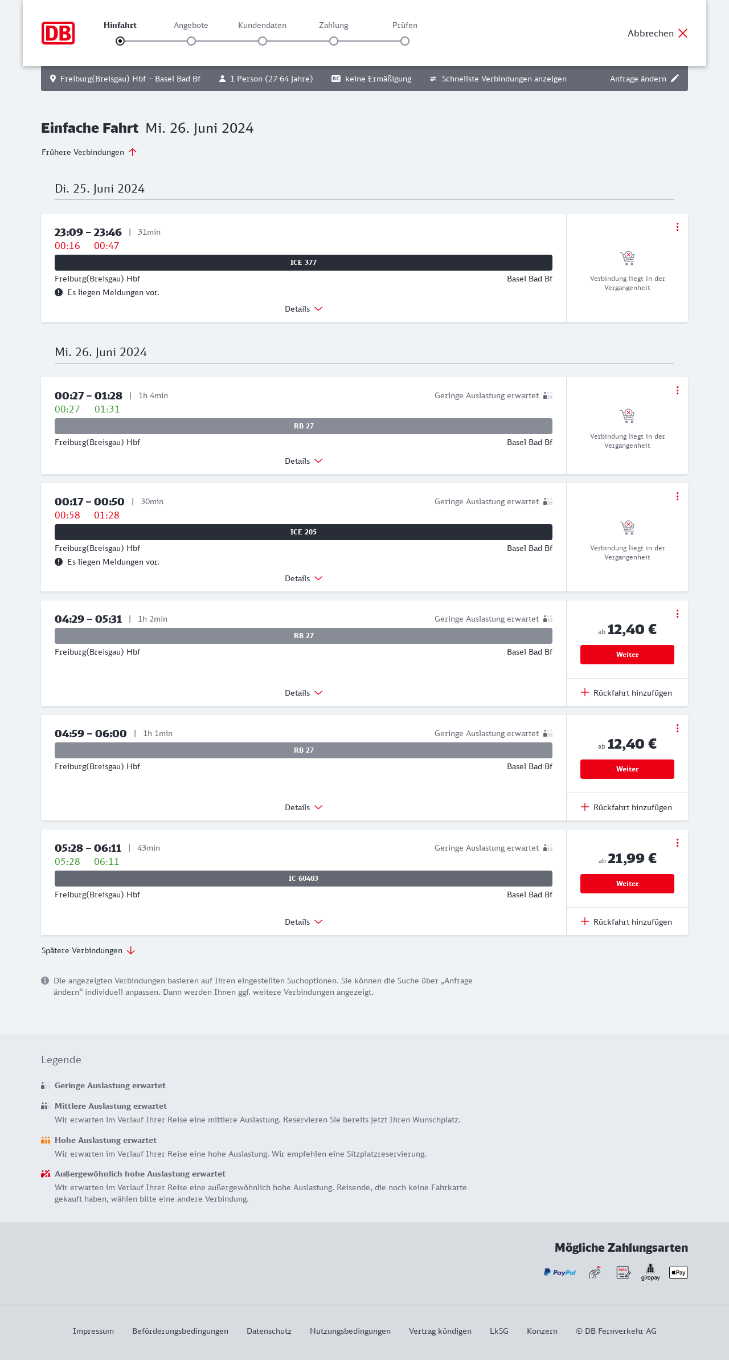Click the giropay payment icon

pos(650,1272)
